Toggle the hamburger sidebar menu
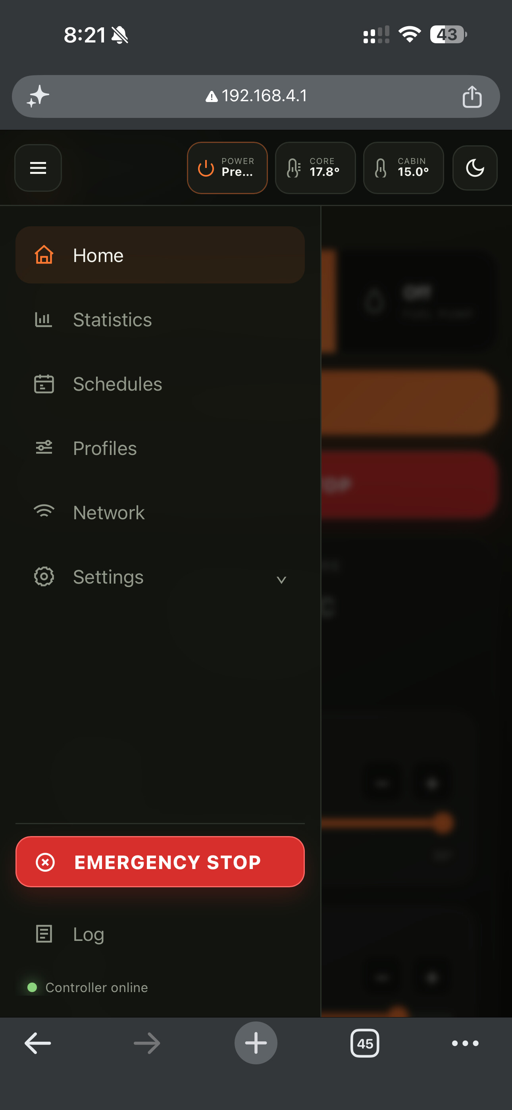The image size is (512, 1110). (38, 168)
